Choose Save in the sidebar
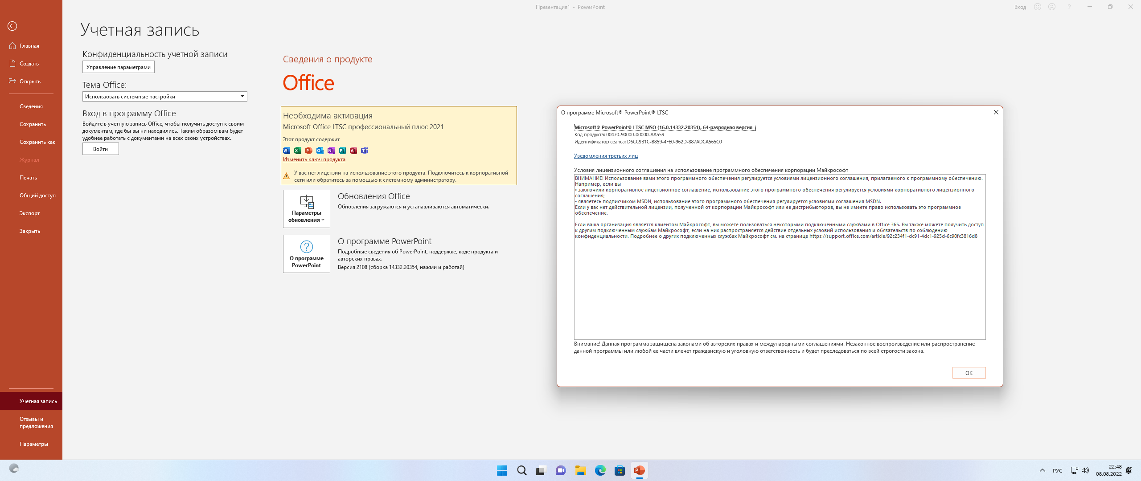 tap(31, 124)
